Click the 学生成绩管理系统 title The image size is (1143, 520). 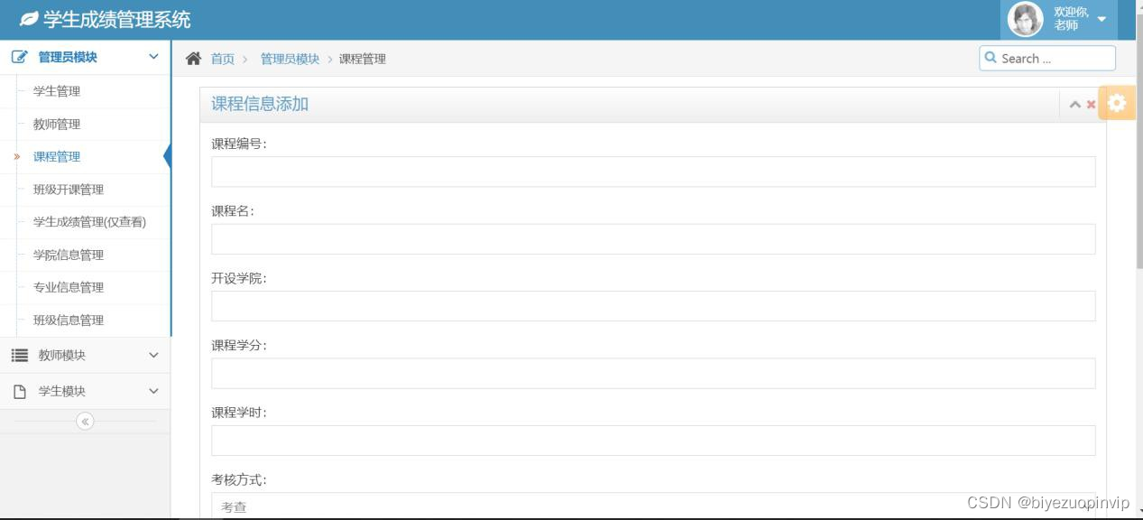tap(117, 19)
